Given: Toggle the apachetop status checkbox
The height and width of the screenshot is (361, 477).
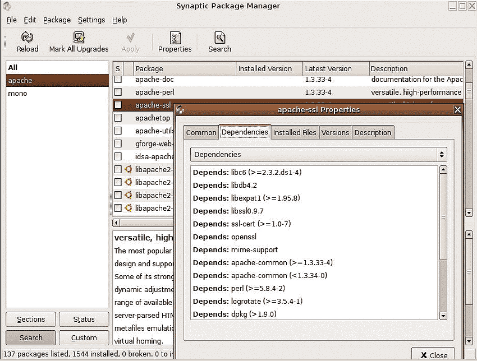Looking at the screenshot, I should pos(118,118).
